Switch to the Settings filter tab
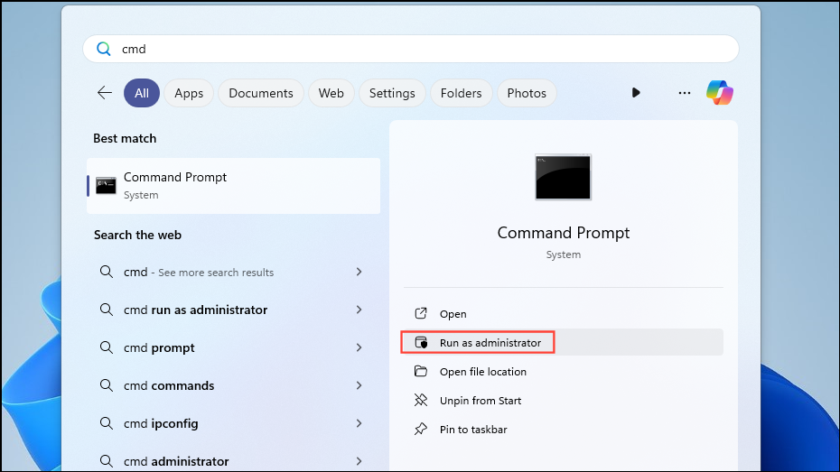 click(392, 93)
